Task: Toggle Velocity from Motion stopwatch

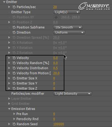Action: pyautogui.click(x=14, y=73)
